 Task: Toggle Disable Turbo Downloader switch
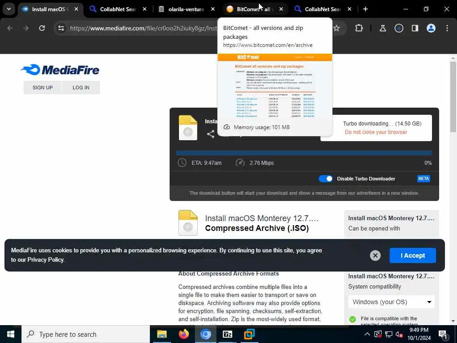click(325, 179)
